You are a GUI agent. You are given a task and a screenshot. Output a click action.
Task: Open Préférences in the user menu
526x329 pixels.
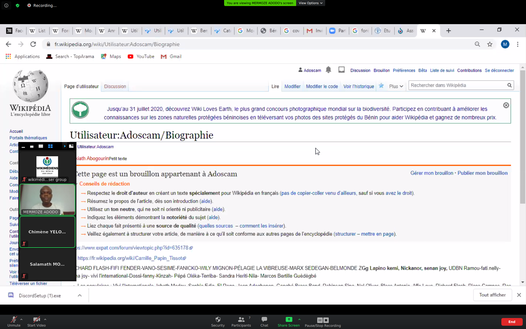(x=404, y=70)
